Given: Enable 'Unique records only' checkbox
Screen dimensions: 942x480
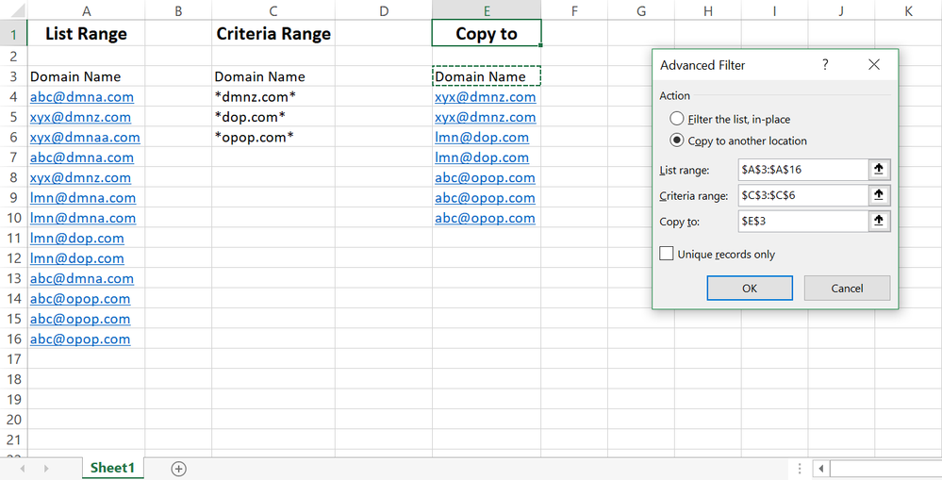Looking at the screenshot, I should click(x=667, y=254).
